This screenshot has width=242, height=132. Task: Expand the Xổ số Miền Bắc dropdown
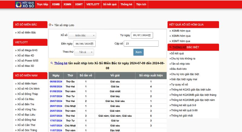point(82,35)
